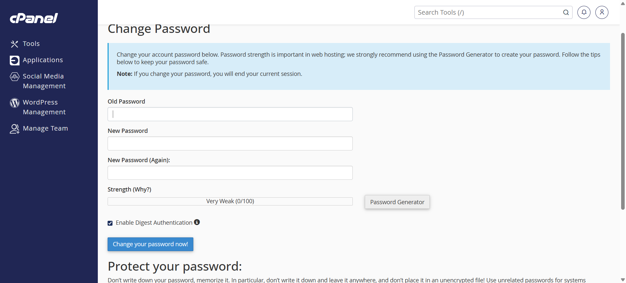Click the WordPress logo icon
This screenshot has height=283, width=626.
(x=14, y=103)
